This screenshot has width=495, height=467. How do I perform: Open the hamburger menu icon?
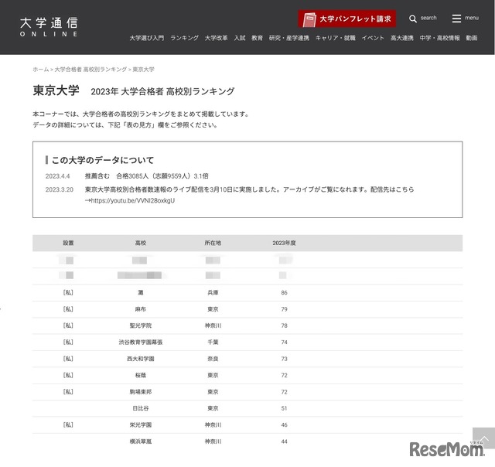click(x=456, y=19)
